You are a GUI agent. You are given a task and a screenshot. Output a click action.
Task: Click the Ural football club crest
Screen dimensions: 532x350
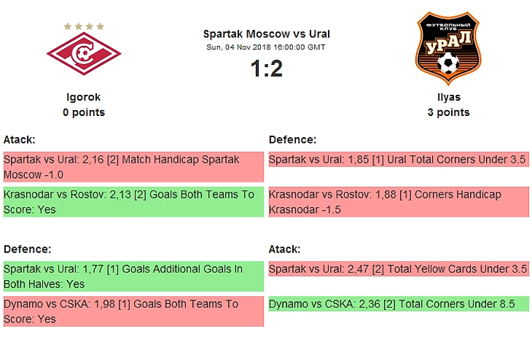pos(448,48)
